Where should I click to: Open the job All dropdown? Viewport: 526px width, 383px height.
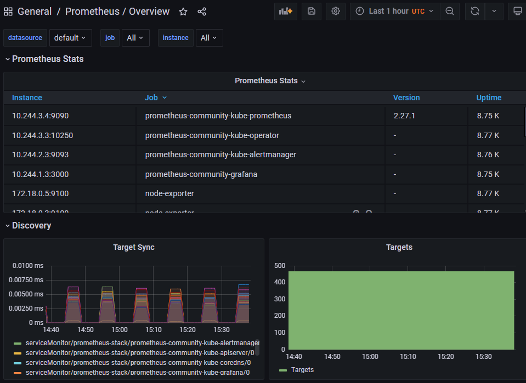click(x=135, y=37)
